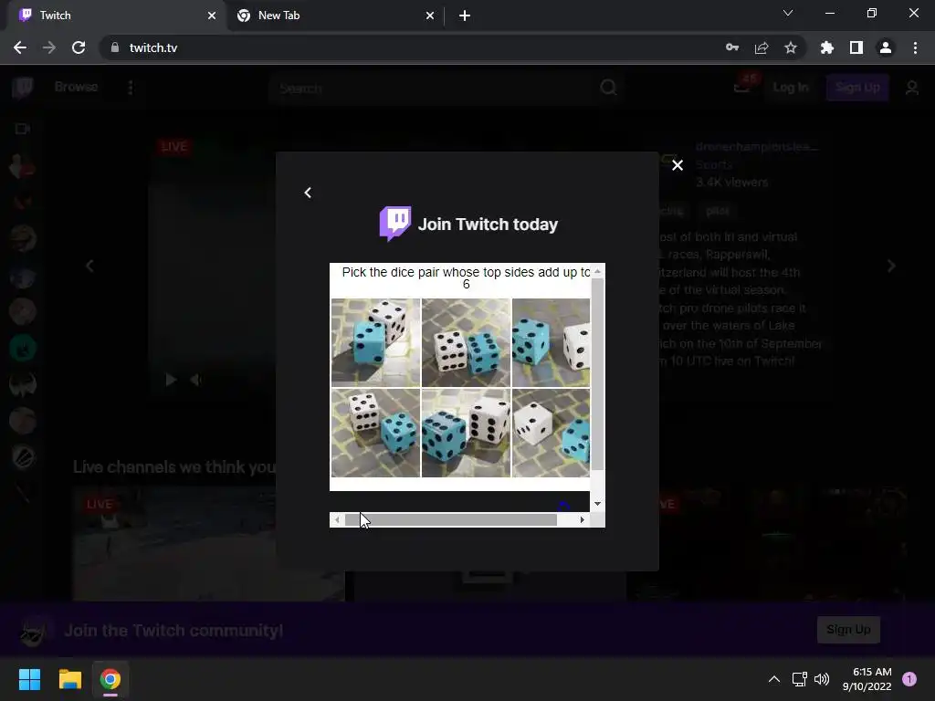This screenshot has height=701, width=935.
Task: Open the Prime loot notifications icon
Action: click(x=743, y=87)
